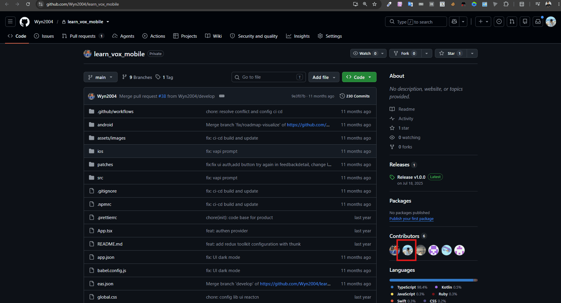
Task: Open the Security and quality tab
Action: click(x=254, y=36)
